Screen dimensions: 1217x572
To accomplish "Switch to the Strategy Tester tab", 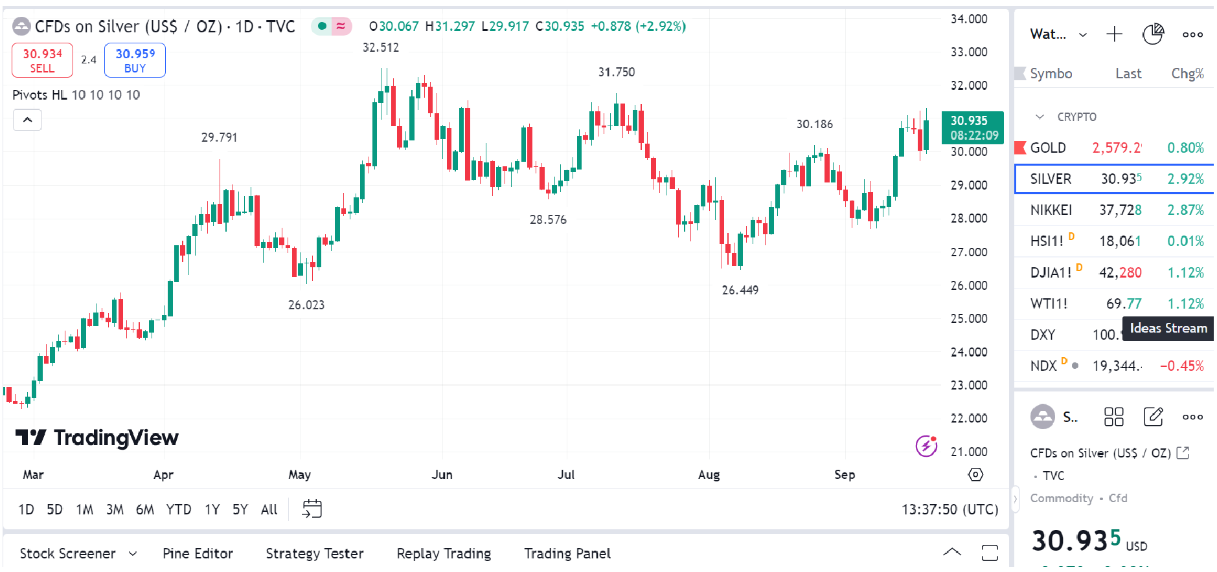I will coord(314,553).
